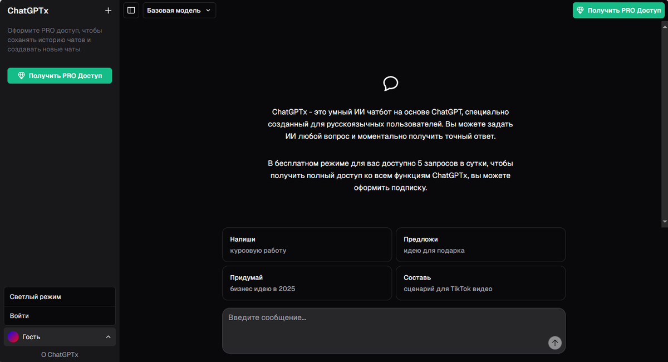Collapse the Гость user menu chevron
Screen dimensions: 668x362
pos(108,337)
